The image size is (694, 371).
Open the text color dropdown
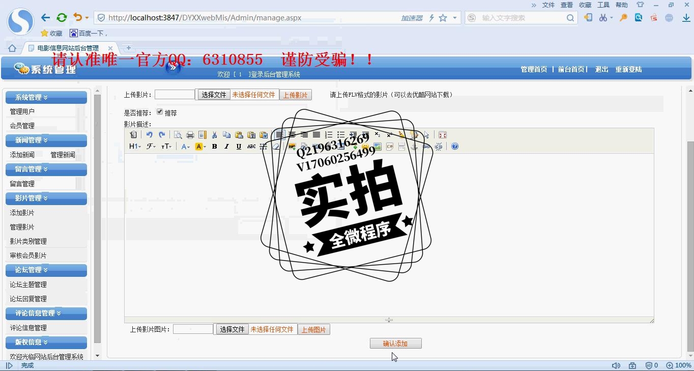pyautogui.click(x=186, y=147)
